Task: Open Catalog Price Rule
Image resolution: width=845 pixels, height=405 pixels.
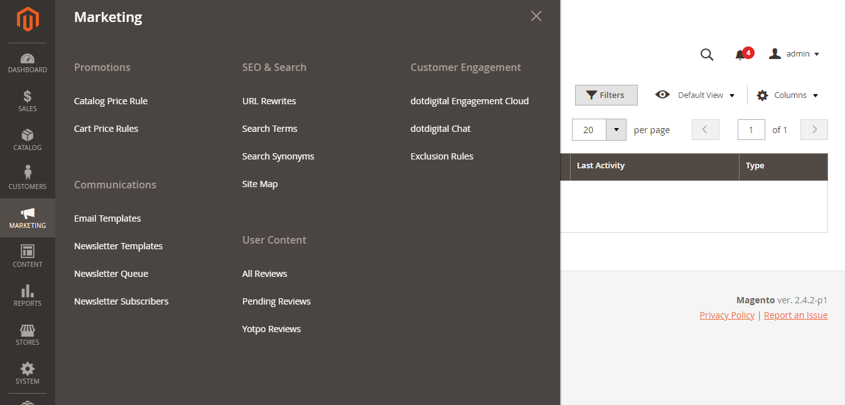Action: (110, 101)
